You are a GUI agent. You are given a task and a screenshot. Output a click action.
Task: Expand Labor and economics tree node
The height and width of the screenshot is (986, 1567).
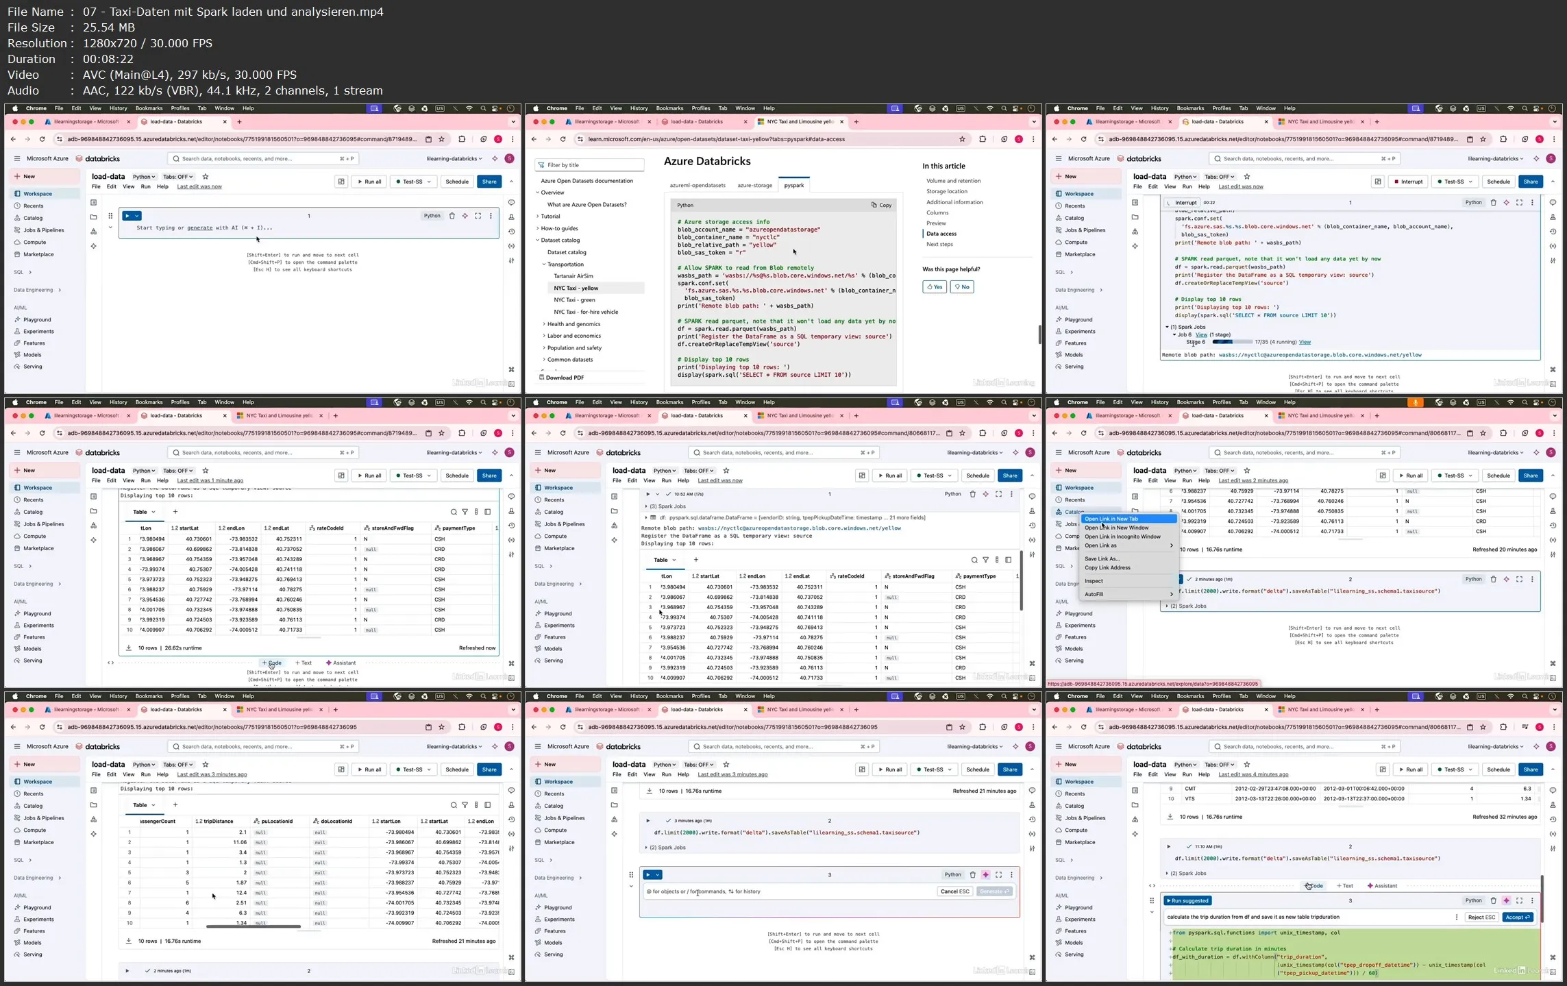[544, 336]
